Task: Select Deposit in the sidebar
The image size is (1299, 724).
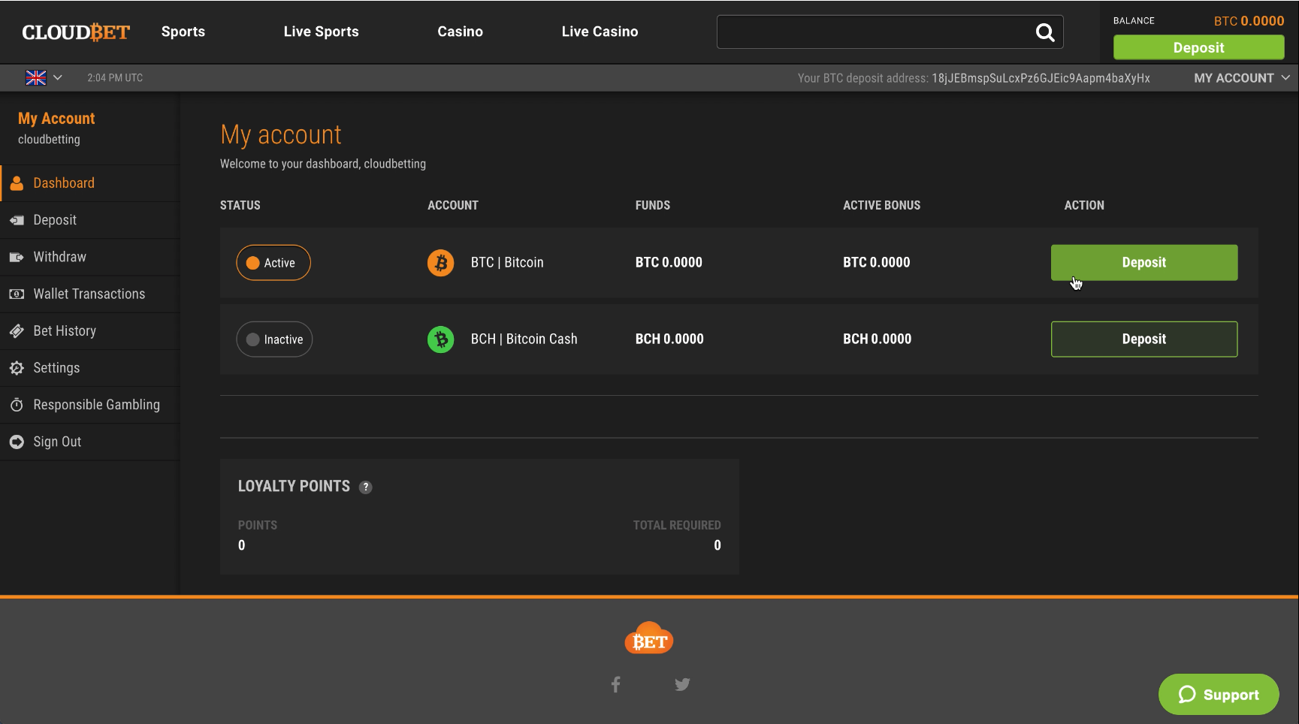Action: tap(90, 220)
